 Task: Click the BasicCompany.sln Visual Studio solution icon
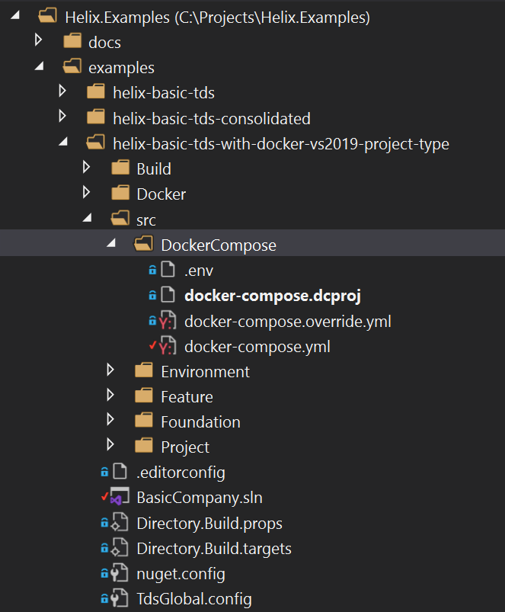click(118, 498)
